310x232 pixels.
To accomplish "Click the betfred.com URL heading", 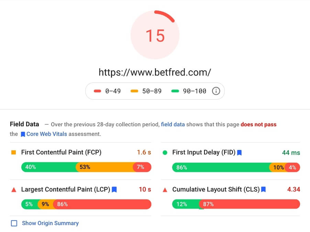I will pyautogui.click(x=155, y=72).
